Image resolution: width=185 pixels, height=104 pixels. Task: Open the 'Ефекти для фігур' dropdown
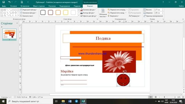click(x=89, y=16)
